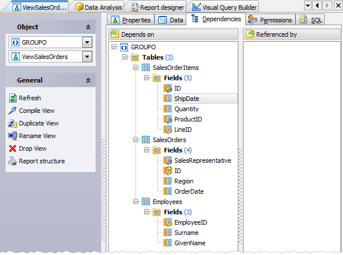Collapse the General panel section

(88, 81)
